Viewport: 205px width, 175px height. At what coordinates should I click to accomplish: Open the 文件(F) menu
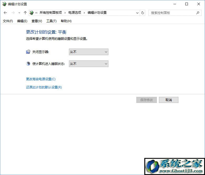click(x=8, y=21)
